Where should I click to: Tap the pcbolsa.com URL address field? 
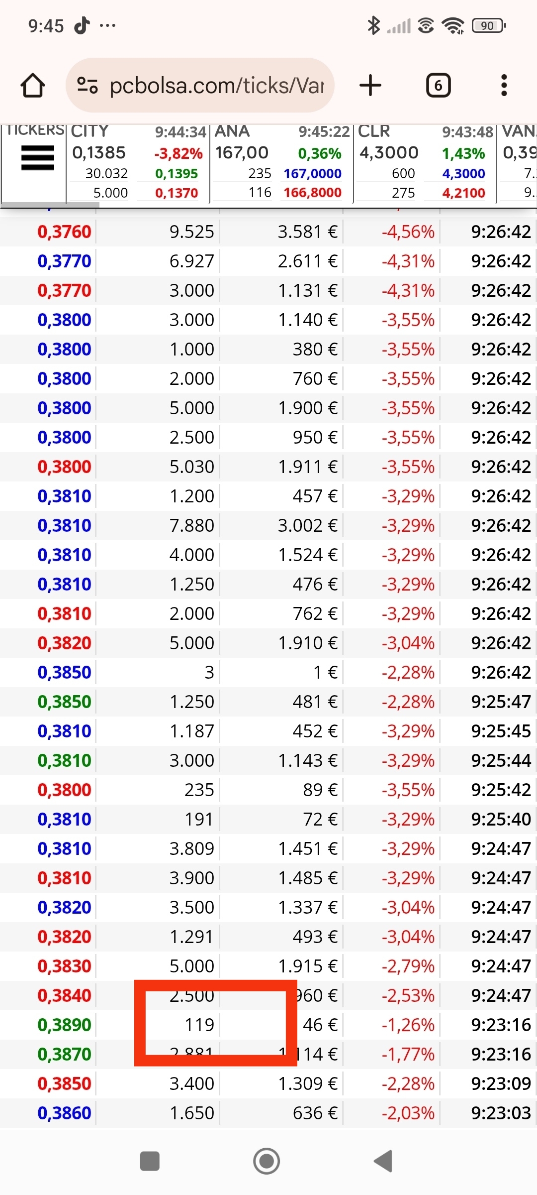[x=217, y=85]
